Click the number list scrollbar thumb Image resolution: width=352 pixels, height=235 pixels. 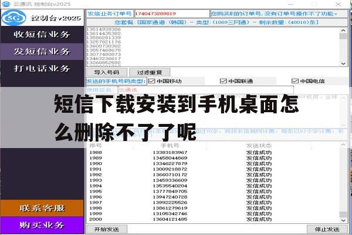pyautogui.click(x=343, y=36)
